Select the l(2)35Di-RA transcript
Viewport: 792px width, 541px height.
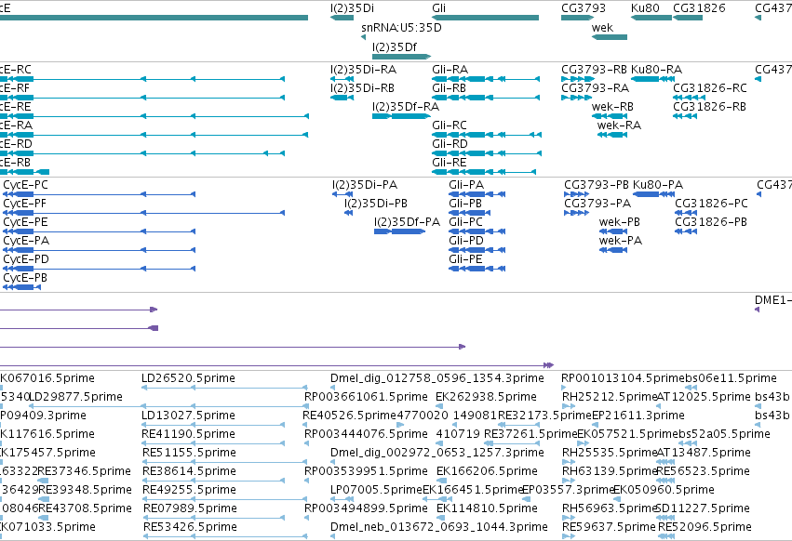(x=342, y=79)
